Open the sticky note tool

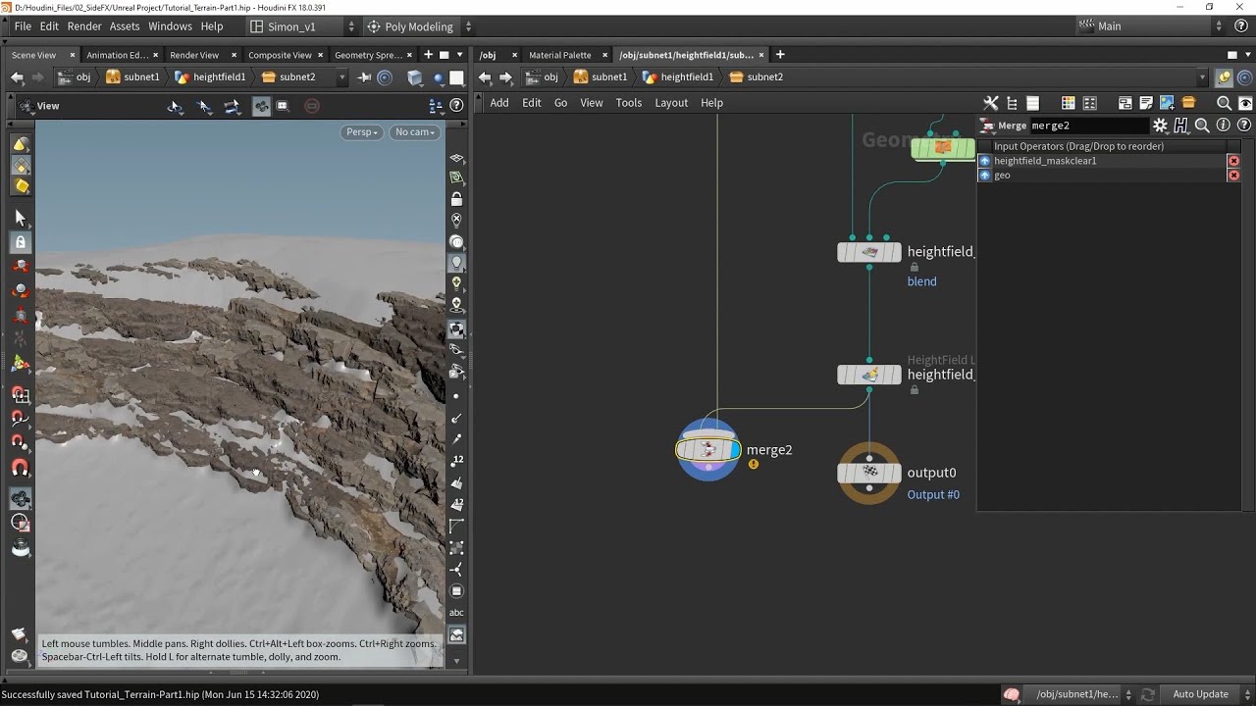coord(1145,103)
